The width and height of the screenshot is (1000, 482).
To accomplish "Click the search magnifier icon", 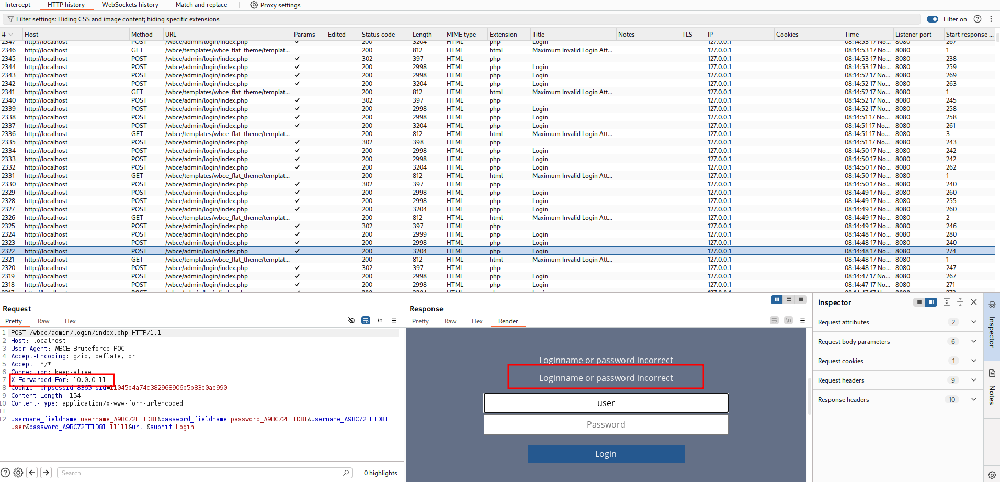I will [346, 473].
